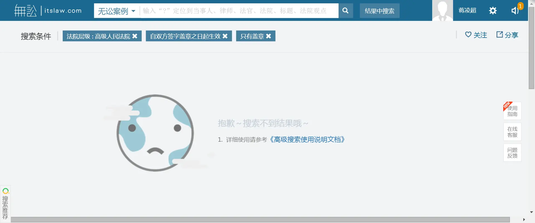This screenshot has height=223, width=535.
Task: Click the scrollbar up arrow
Action: point(531,4)
